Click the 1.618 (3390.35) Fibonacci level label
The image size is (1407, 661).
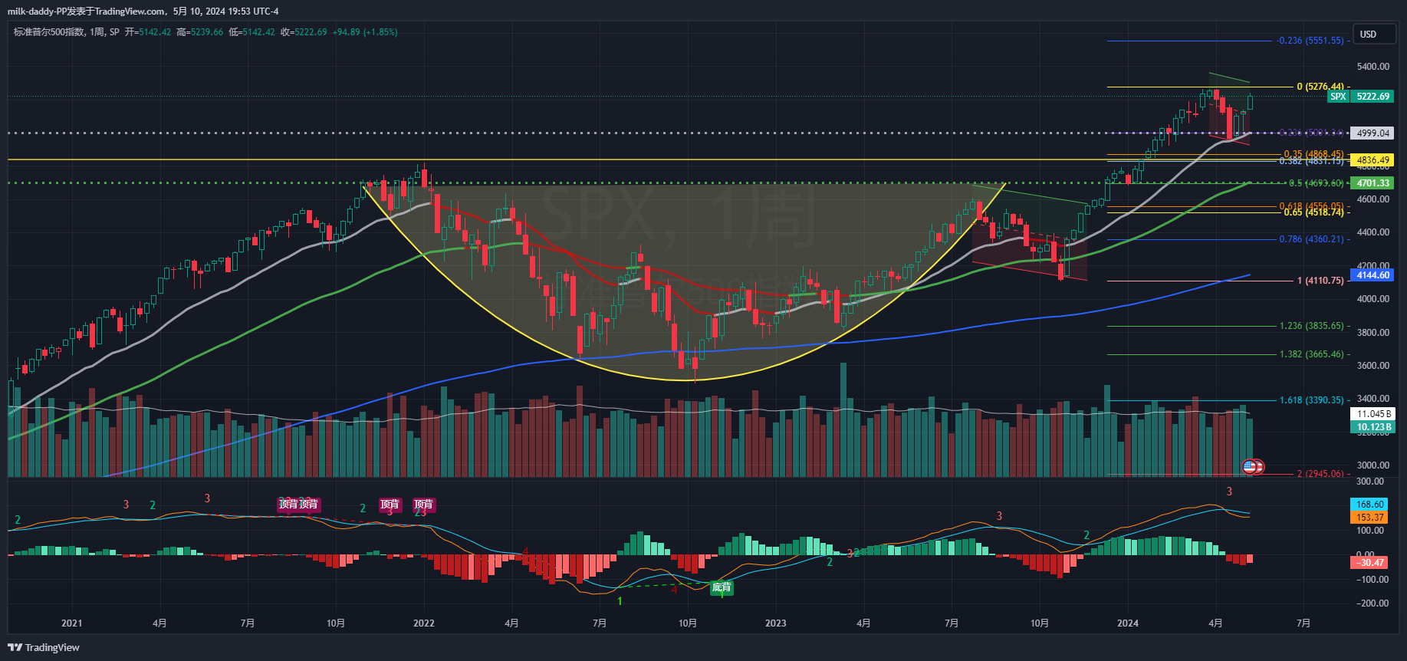[x=1311, y=400]
